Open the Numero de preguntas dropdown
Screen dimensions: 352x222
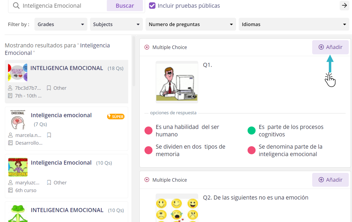click(190, 25)
